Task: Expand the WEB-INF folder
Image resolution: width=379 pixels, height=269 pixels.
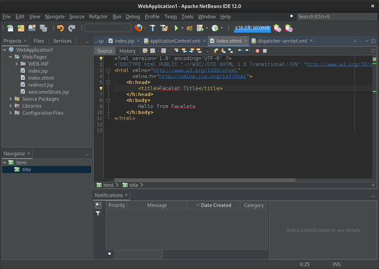Action: pos(16,64)
